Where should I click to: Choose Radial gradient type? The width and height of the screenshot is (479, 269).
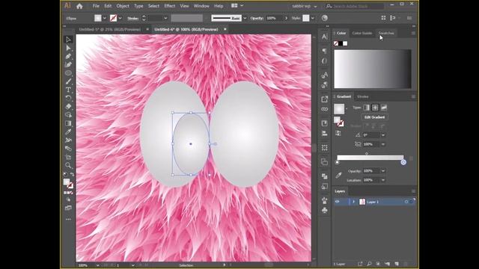point(375,108)
